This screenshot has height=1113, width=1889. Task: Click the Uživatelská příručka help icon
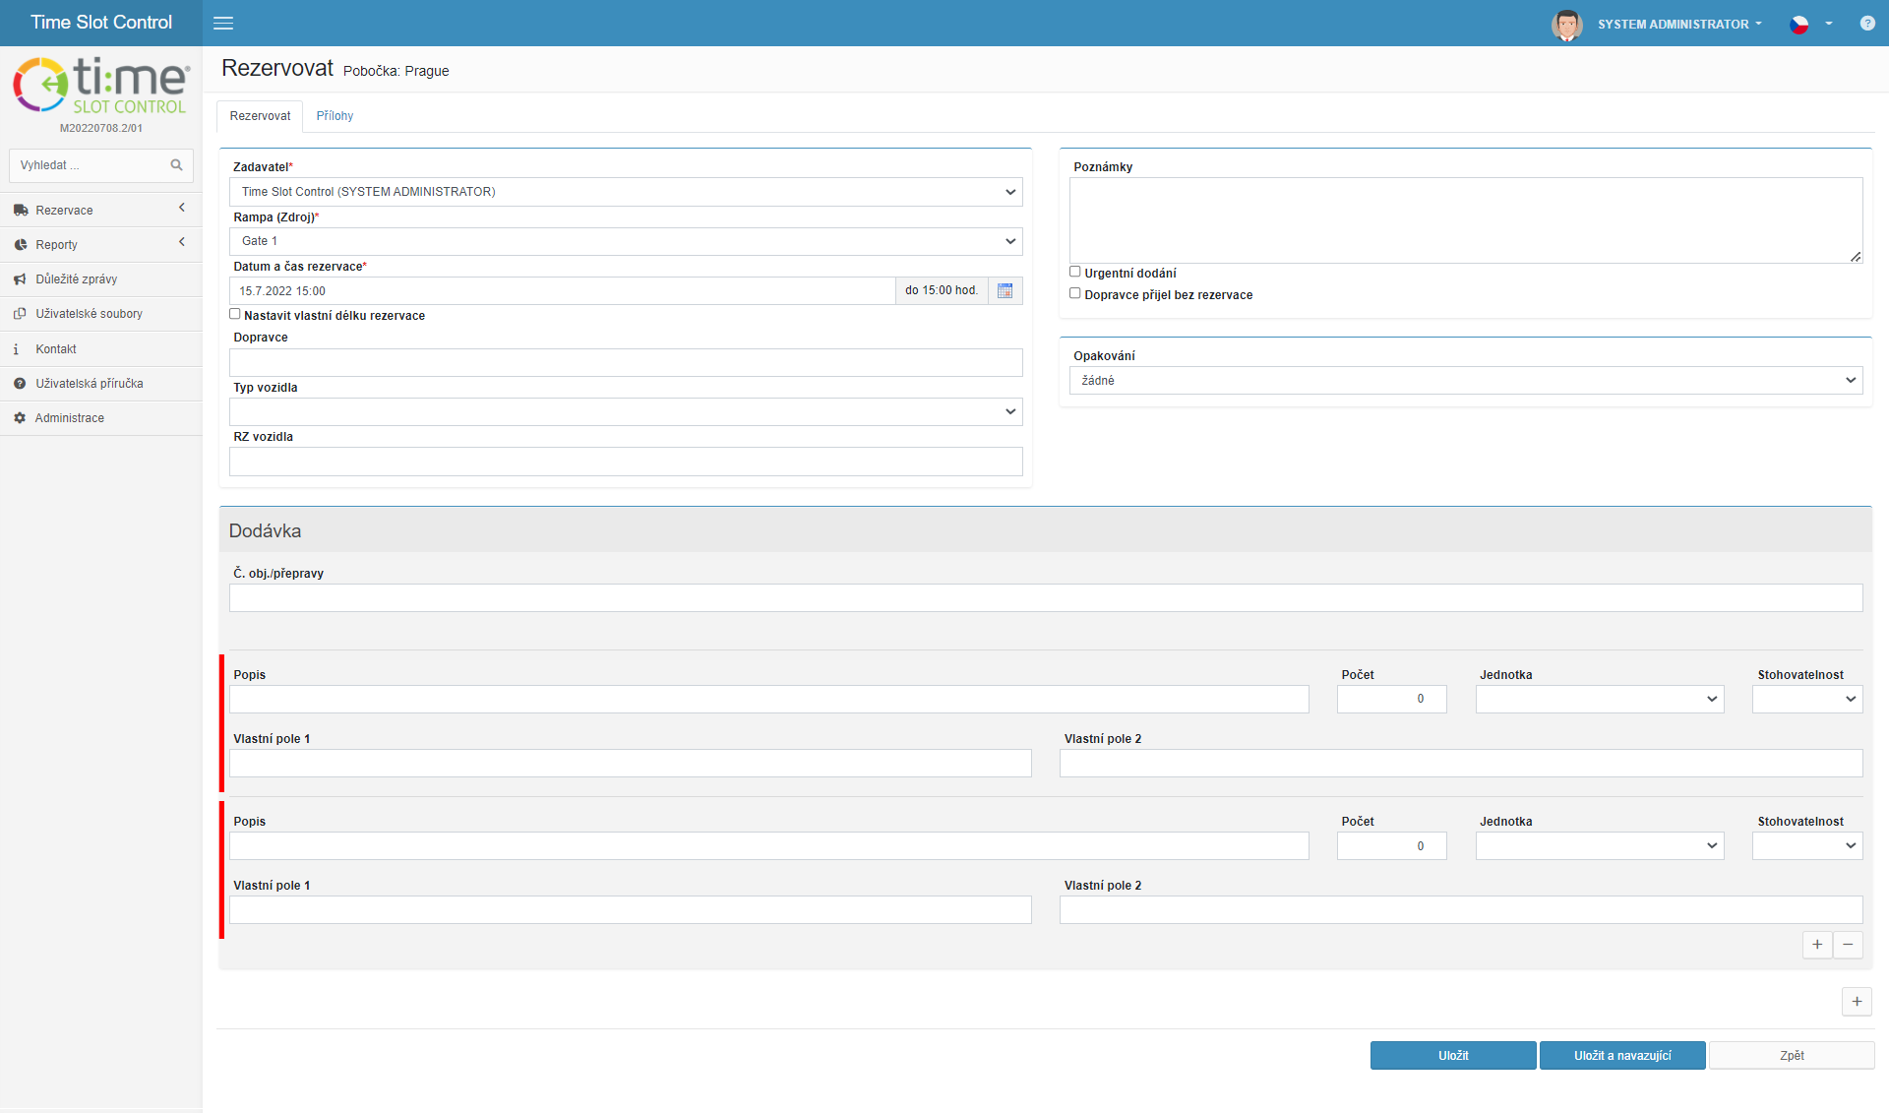pyautogui.click(x=20, y=384)
